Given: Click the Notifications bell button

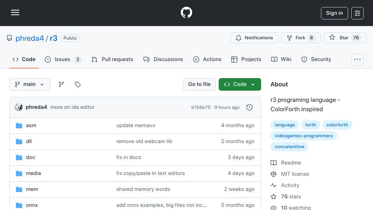Looking at the screenshot, I should tap(254, 38).
